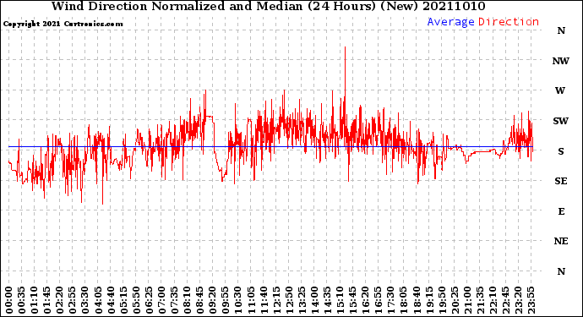Select the 18:40 time label
Viewport: 583px width, 317px height.
pyautogui.click(x=417, y=300)
